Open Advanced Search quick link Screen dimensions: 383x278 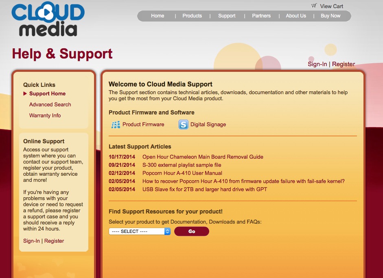coord(50,105)
